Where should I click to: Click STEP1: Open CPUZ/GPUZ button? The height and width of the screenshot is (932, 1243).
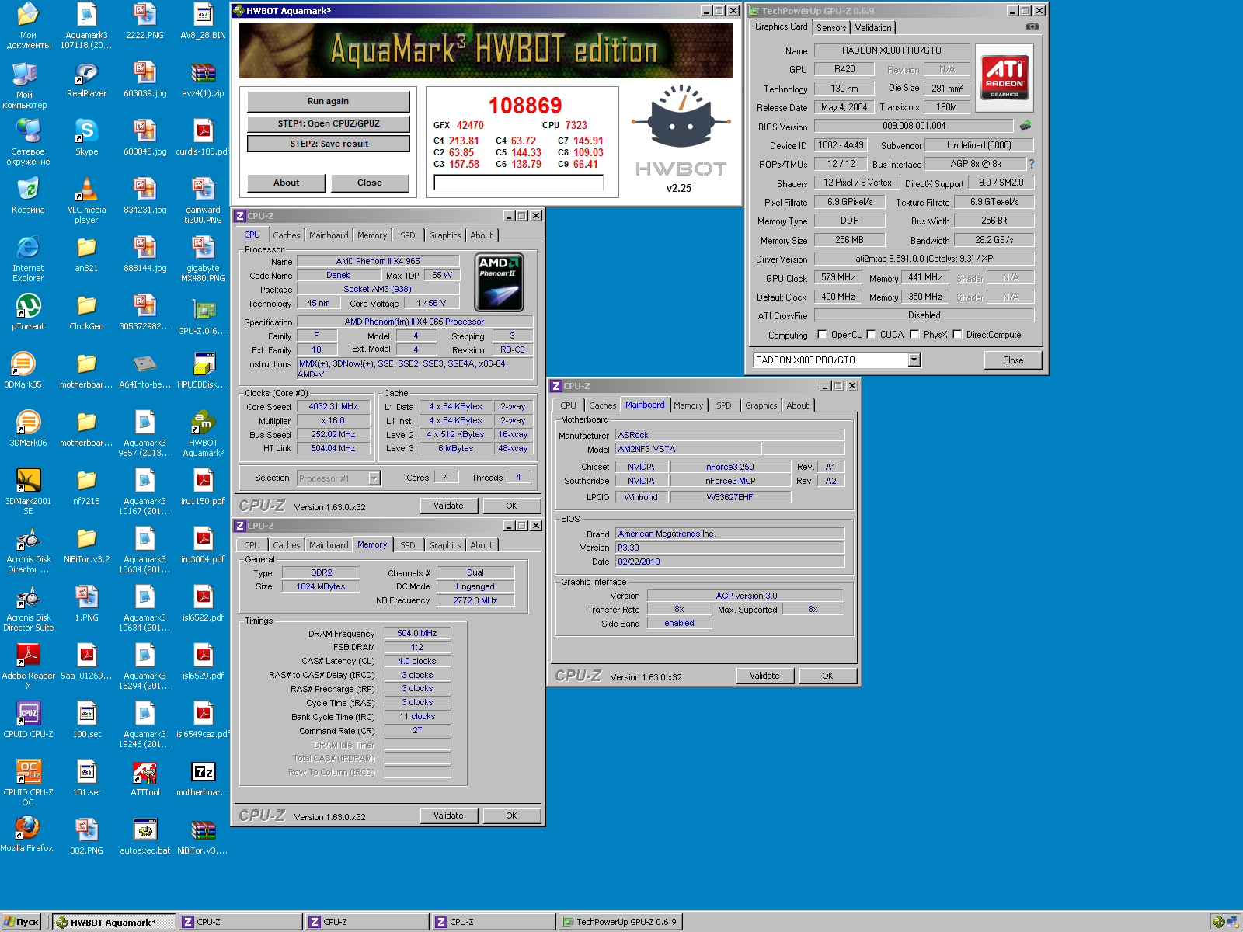pyautogui.click(x=328, y=123)
